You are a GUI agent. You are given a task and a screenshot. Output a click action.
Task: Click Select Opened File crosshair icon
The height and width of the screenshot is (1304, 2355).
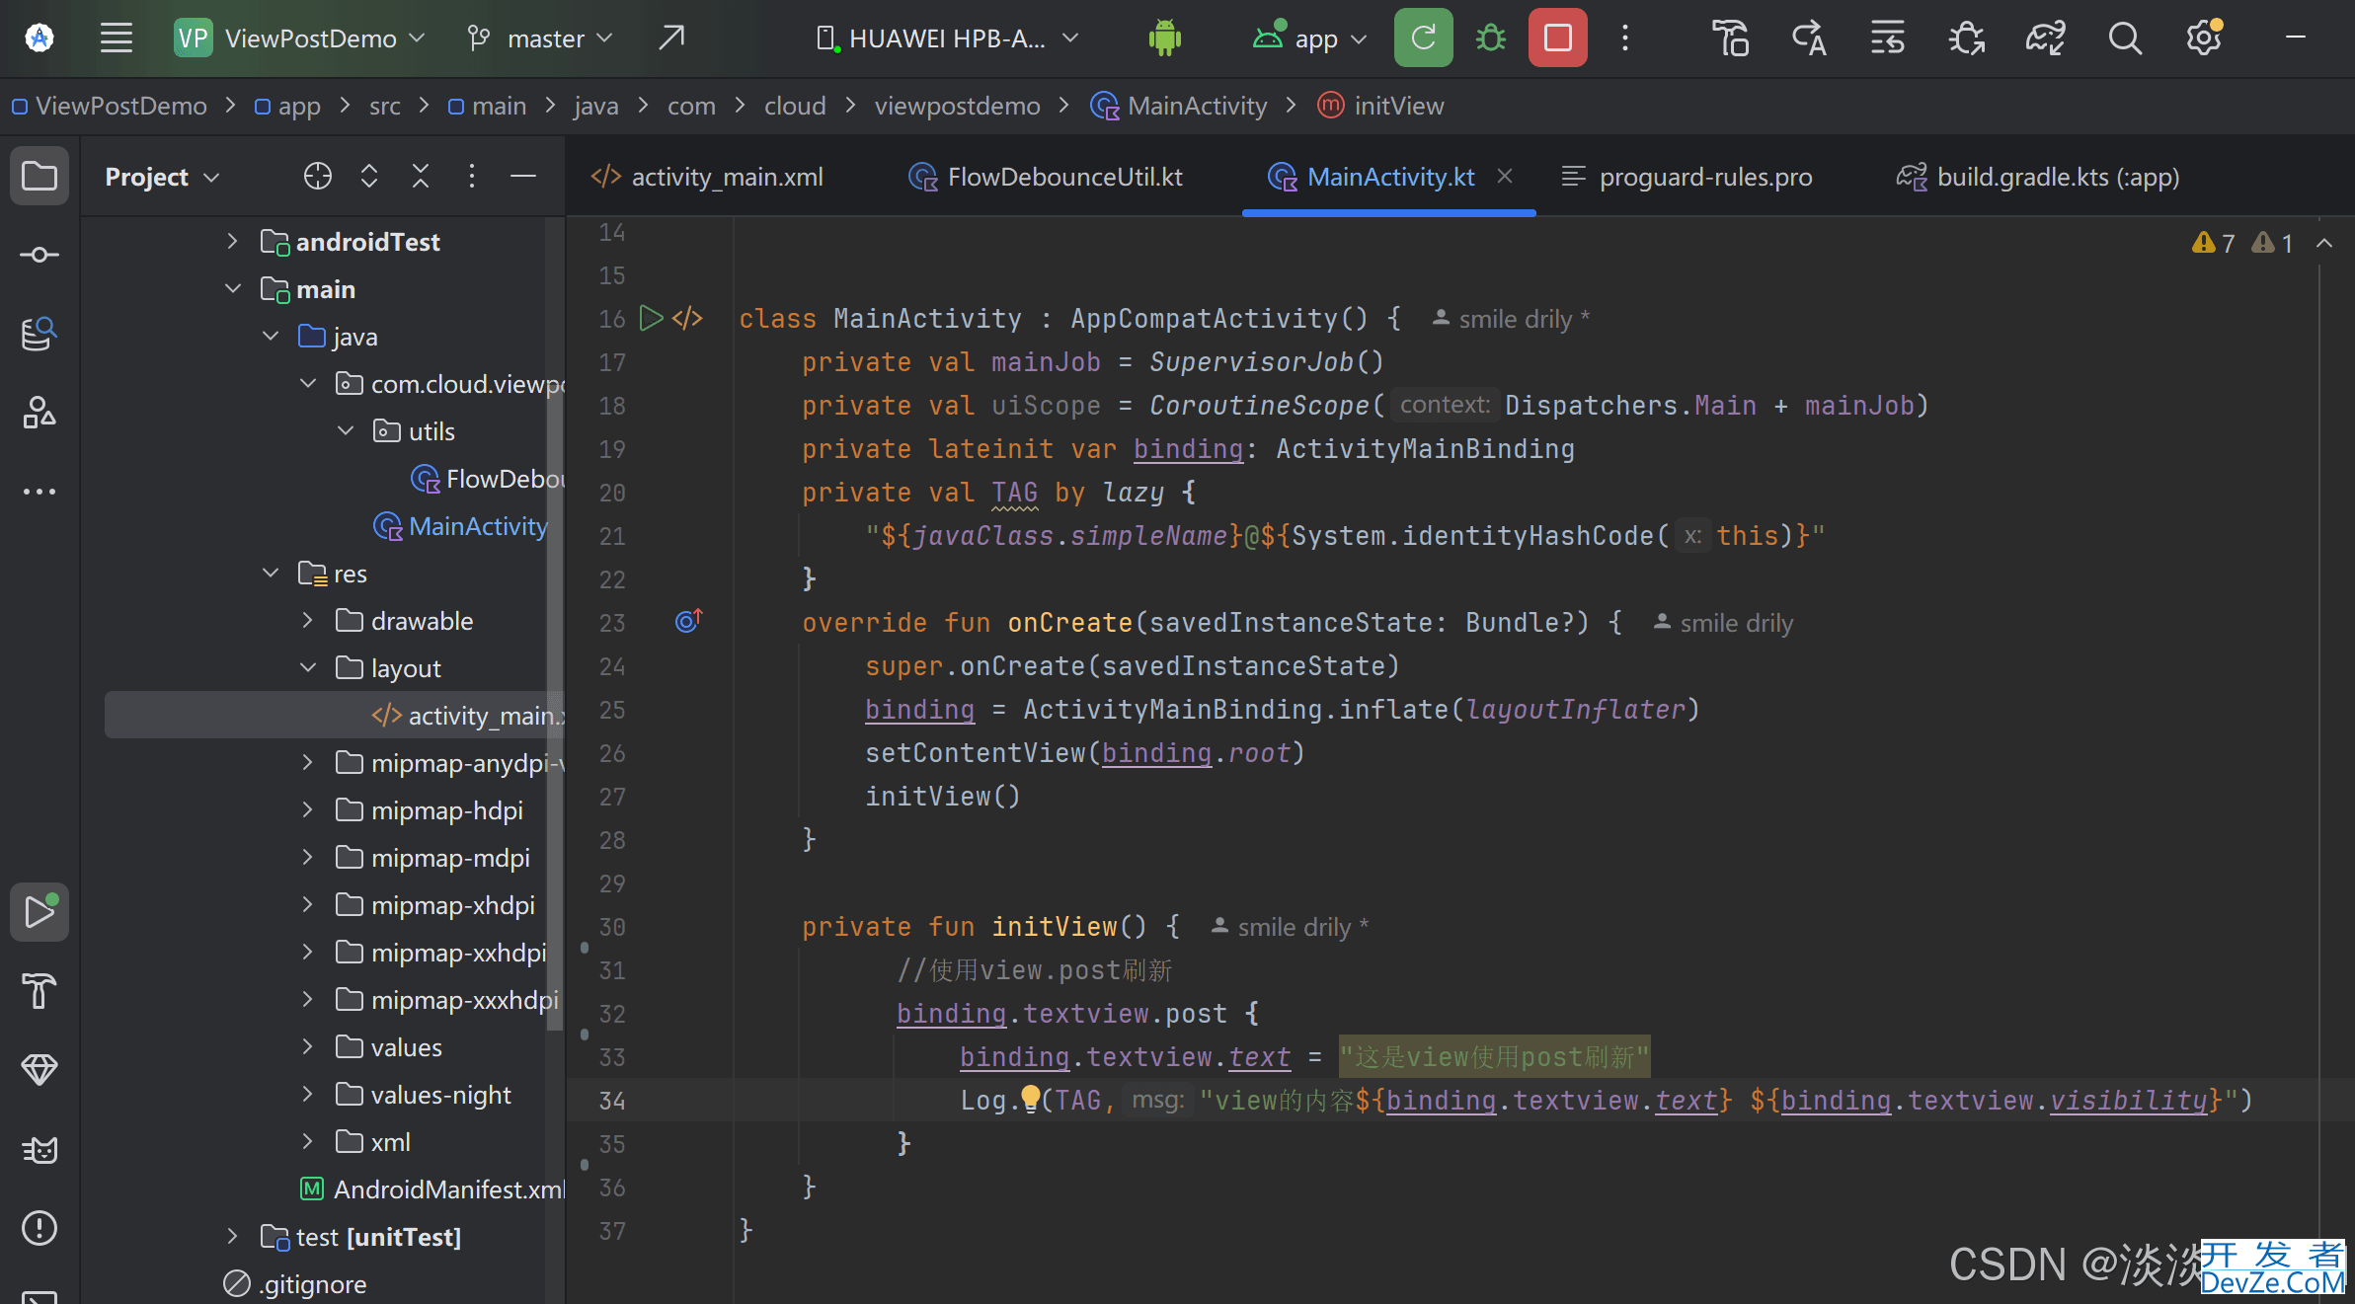(x=318, y=176)
